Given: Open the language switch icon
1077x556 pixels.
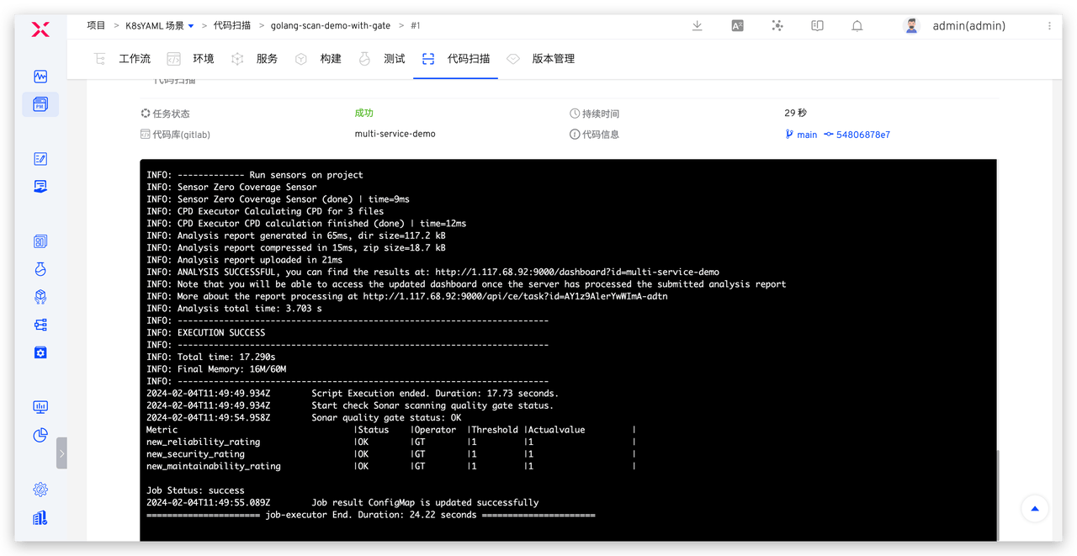Looking at the screenshot, I should point(737,26).
